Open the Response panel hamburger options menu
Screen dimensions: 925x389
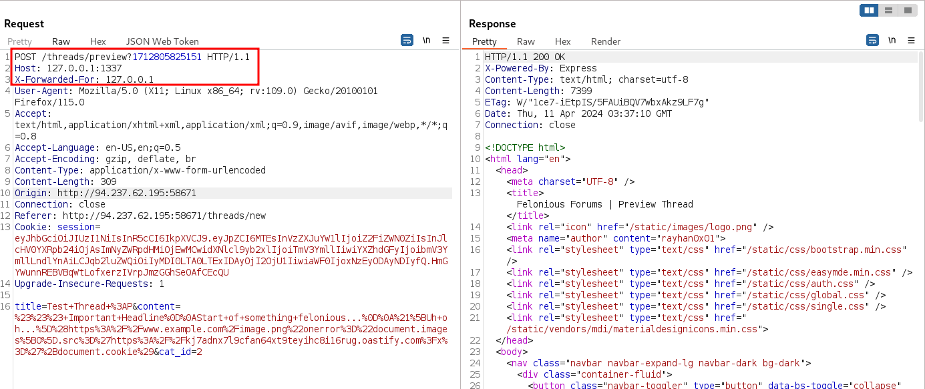pyautogui.click(x=912, y=40)
